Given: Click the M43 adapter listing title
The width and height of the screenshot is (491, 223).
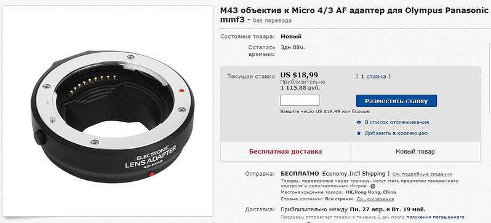Looking at the screenshot, I should tap(354, 15).
